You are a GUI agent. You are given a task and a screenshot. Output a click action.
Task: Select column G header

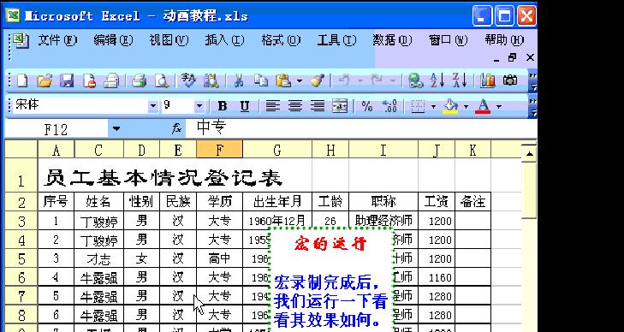point(277,150)
